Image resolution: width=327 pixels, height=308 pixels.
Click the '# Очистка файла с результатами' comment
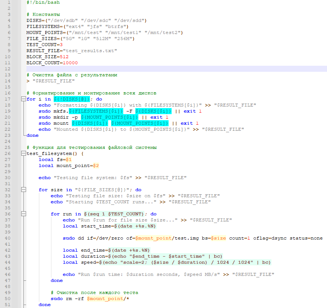coord(72,75)
